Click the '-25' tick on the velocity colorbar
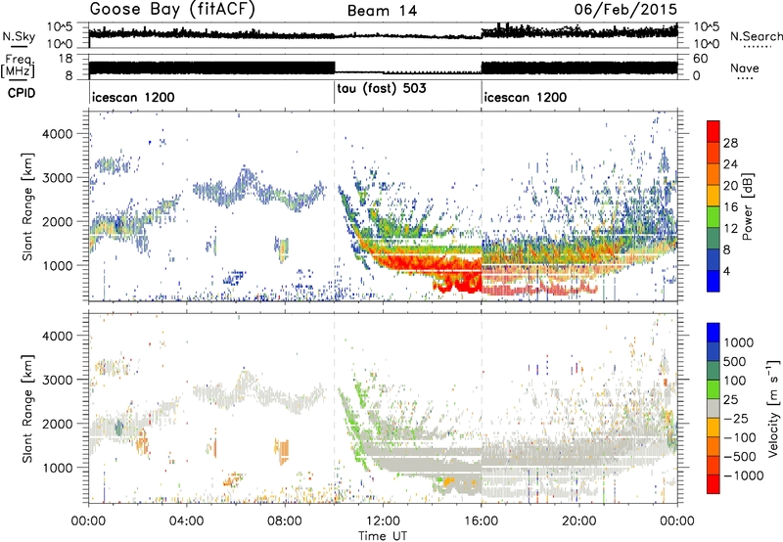The width and height of the screenshot is (783, 542). pyautogui.click(x=737, y=418)
